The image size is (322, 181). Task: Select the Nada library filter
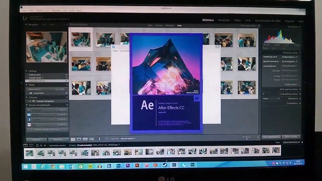click(x=179, y=26)
